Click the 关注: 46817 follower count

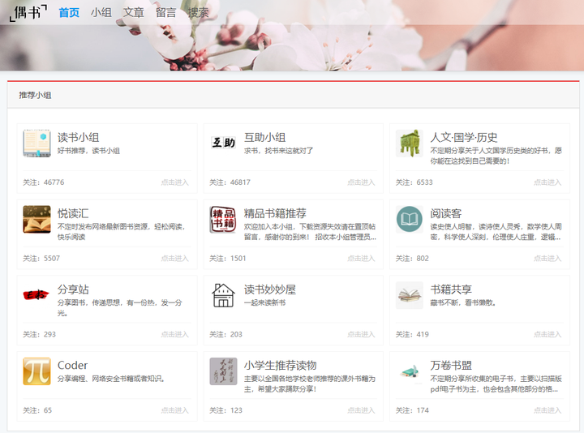[x=230, y=182]
